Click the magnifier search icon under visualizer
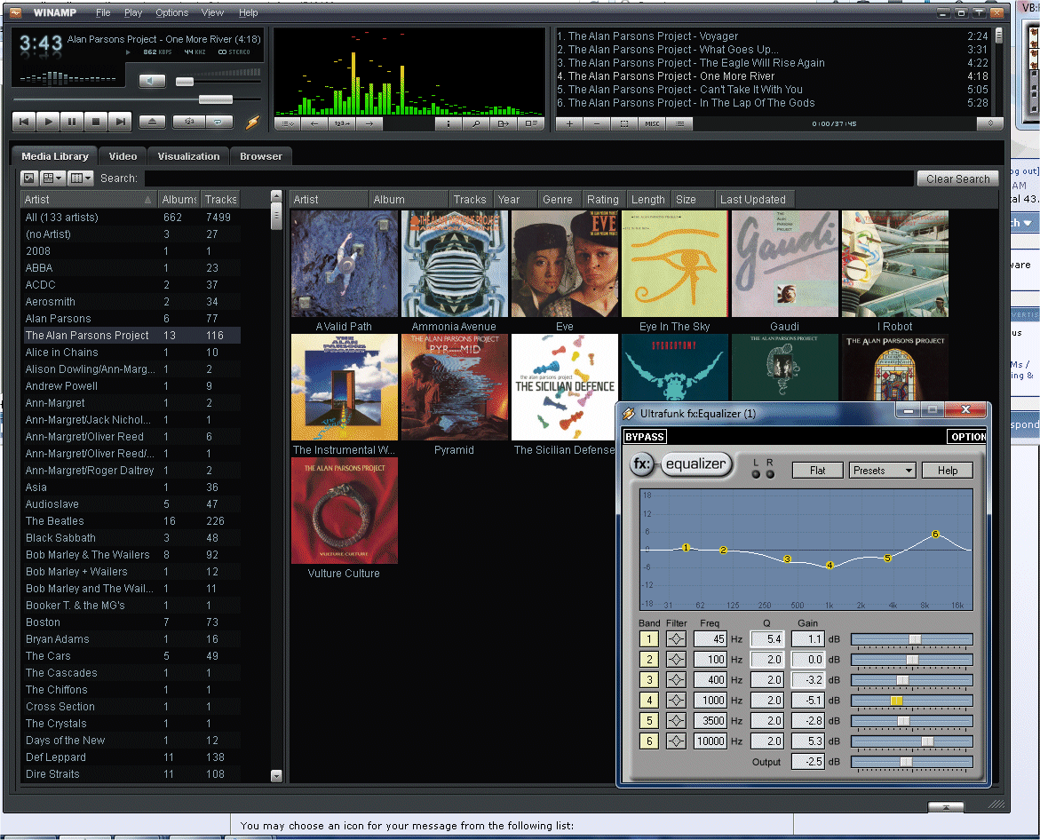The width and height of the screenshot is (1040, 840). pos(475,123)
